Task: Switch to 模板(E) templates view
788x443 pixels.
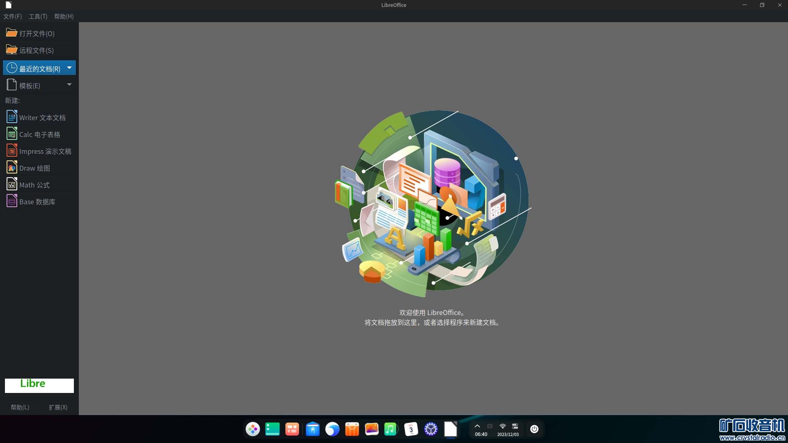Action: pos(30,85)
